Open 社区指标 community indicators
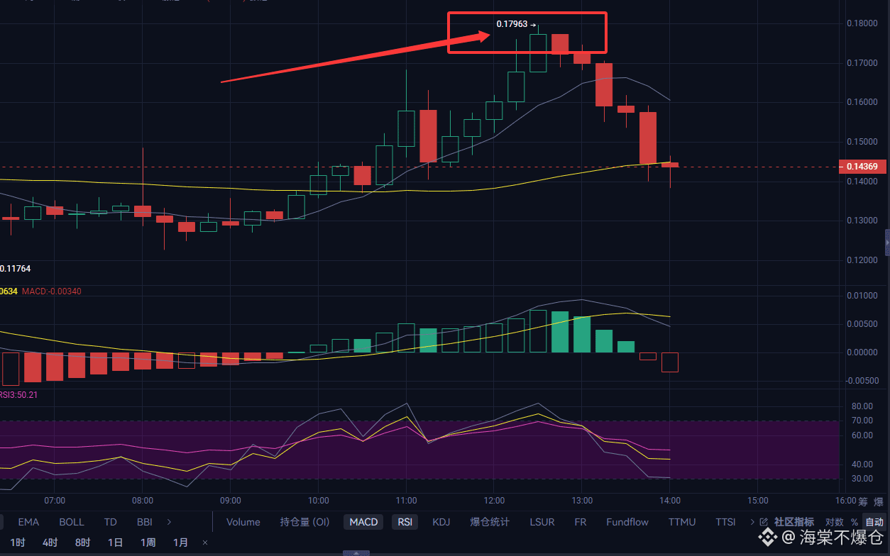 (794, 522)
